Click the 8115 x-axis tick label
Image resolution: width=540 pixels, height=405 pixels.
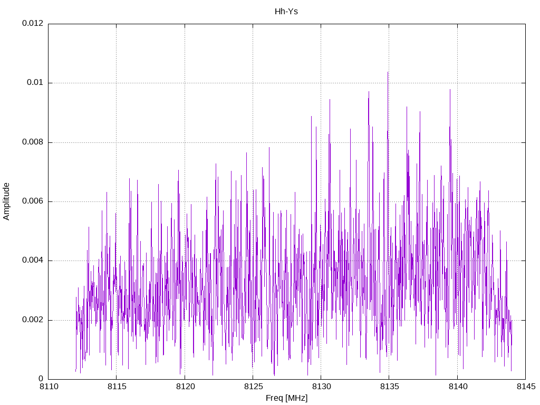117,387
